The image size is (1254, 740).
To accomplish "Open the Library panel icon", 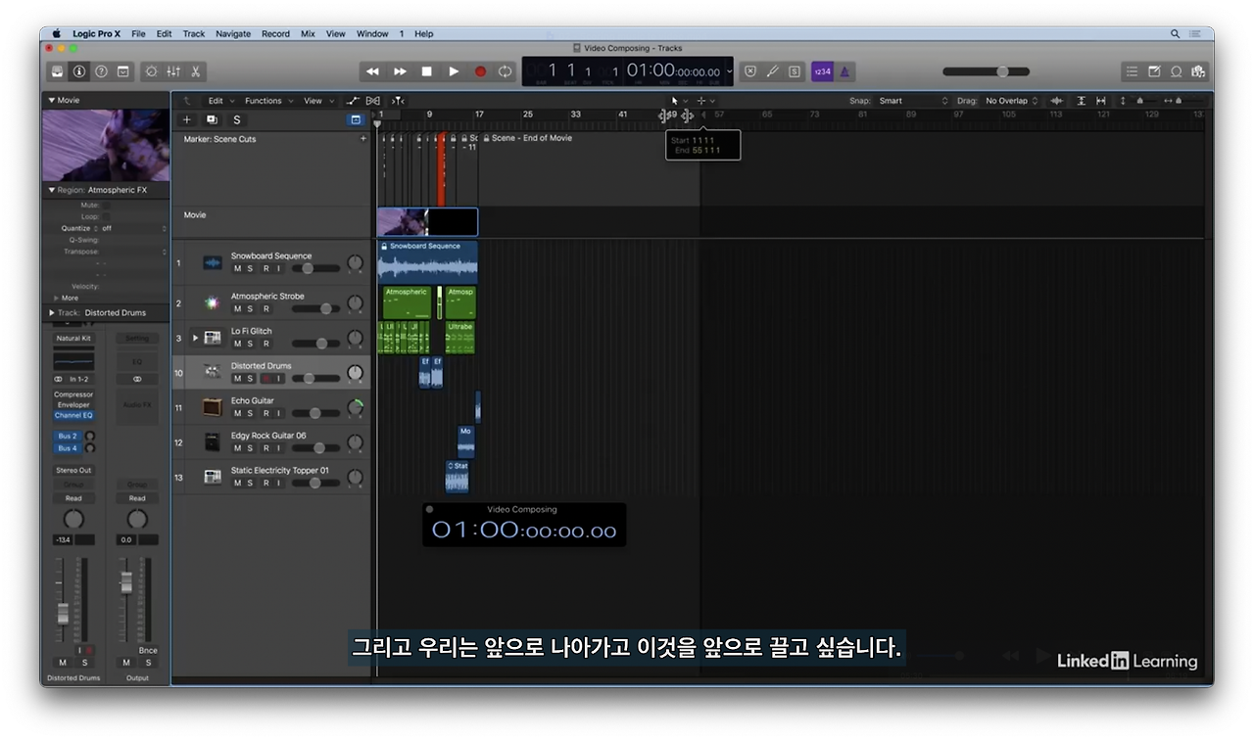I will point(58,71).
